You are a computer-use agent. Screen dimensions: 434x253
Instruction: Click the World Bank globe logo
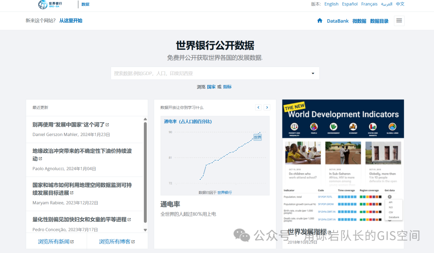click(43, 4)
